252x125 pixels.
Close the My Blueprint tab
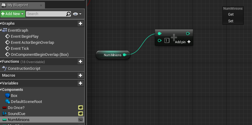pos(41,5)
